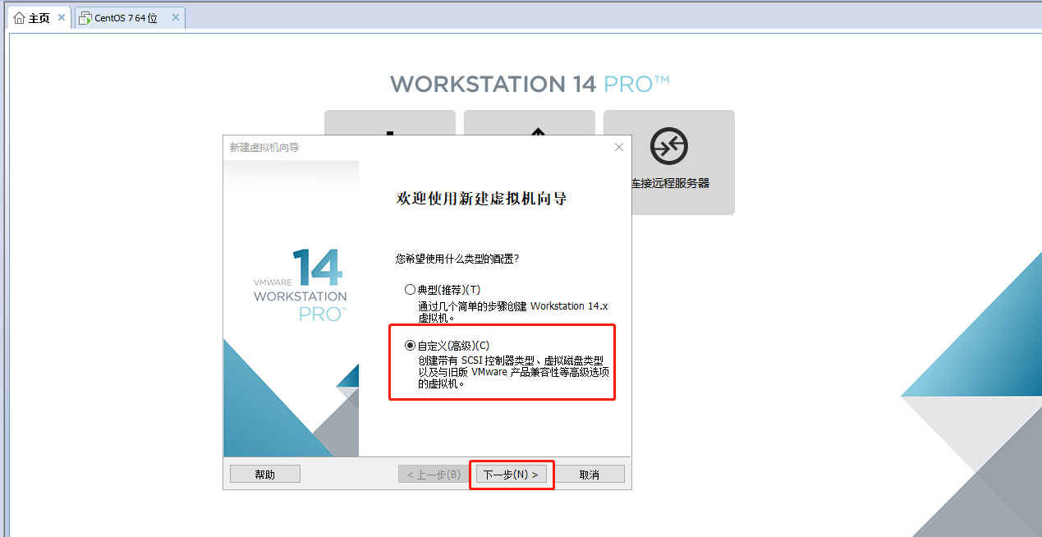Screen dimensions: 1042x537
Task: Click the 连接远程服务器 label
Action: (x=670, y=183)
